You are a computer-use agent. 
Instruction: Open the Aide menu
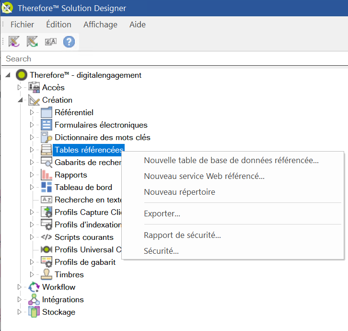(x=138, y=24)
